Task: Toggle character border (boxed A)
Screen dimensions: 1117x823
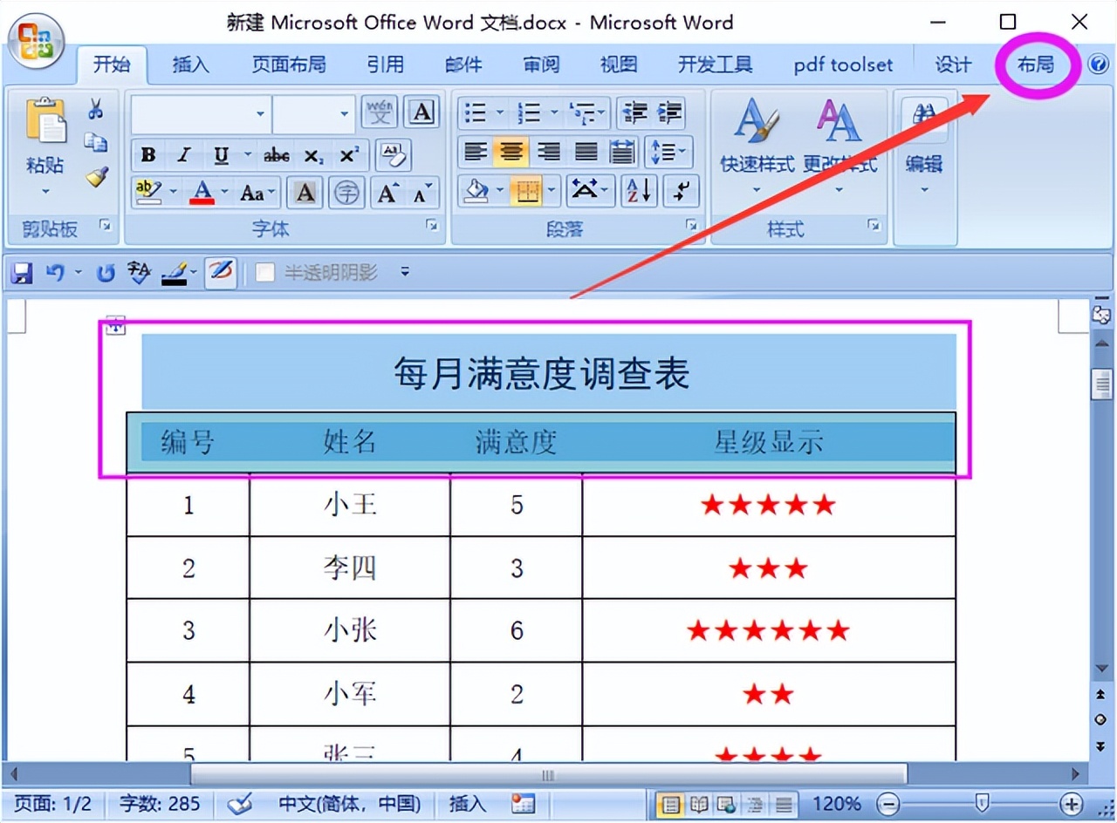Action: coord(422,112)
